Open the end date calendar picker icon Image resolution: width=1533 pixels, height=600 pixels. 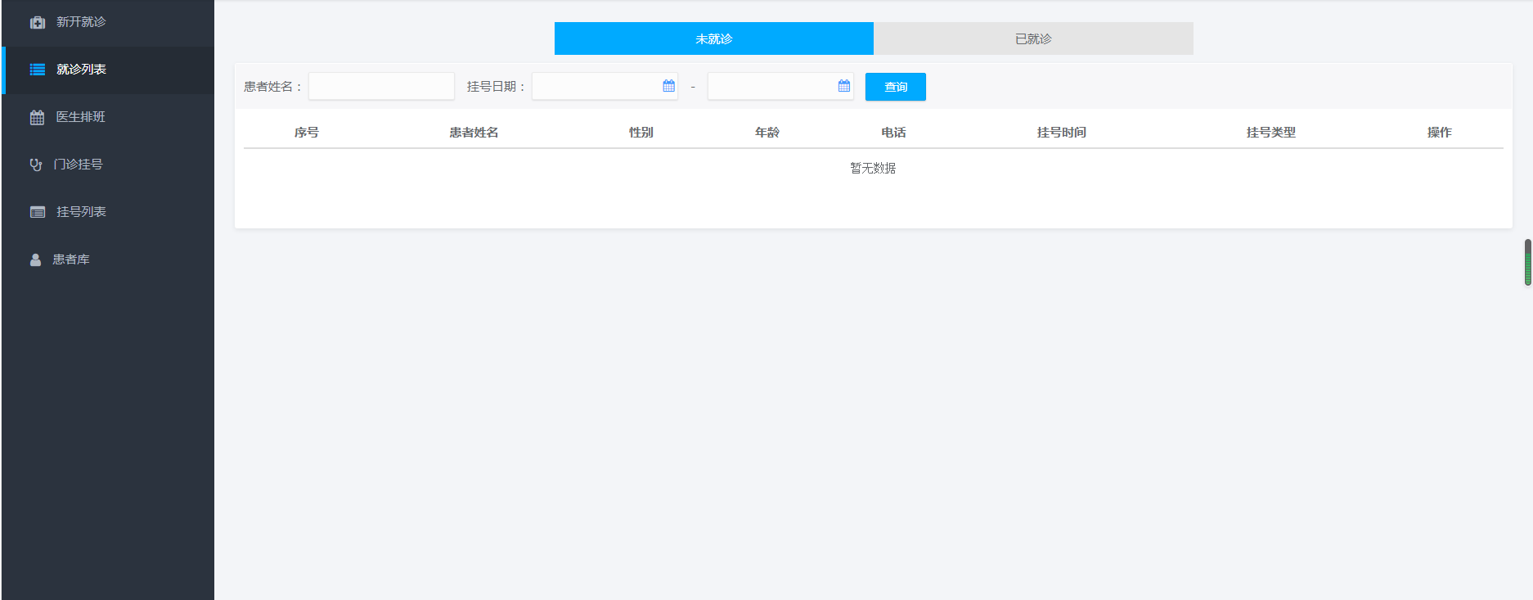tap(843, 86)
